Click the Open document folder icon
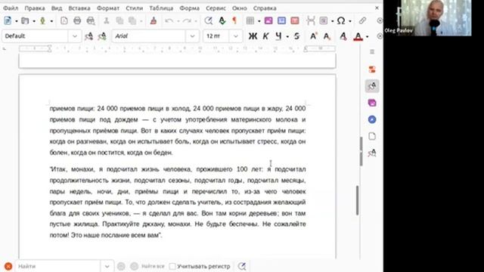Image resolution: width=484 pixels, height=272 pixels. pyautogui.click(x=25, y=20)
